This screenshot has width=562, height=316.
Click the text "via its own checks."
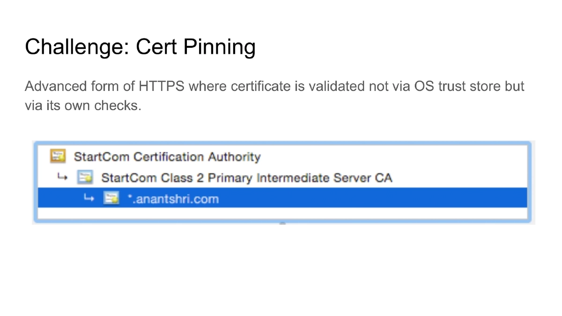pyautogui.click(x=83, y=105)
